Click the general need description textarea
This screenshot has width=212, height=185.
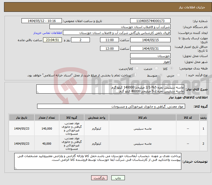[110, 89]
